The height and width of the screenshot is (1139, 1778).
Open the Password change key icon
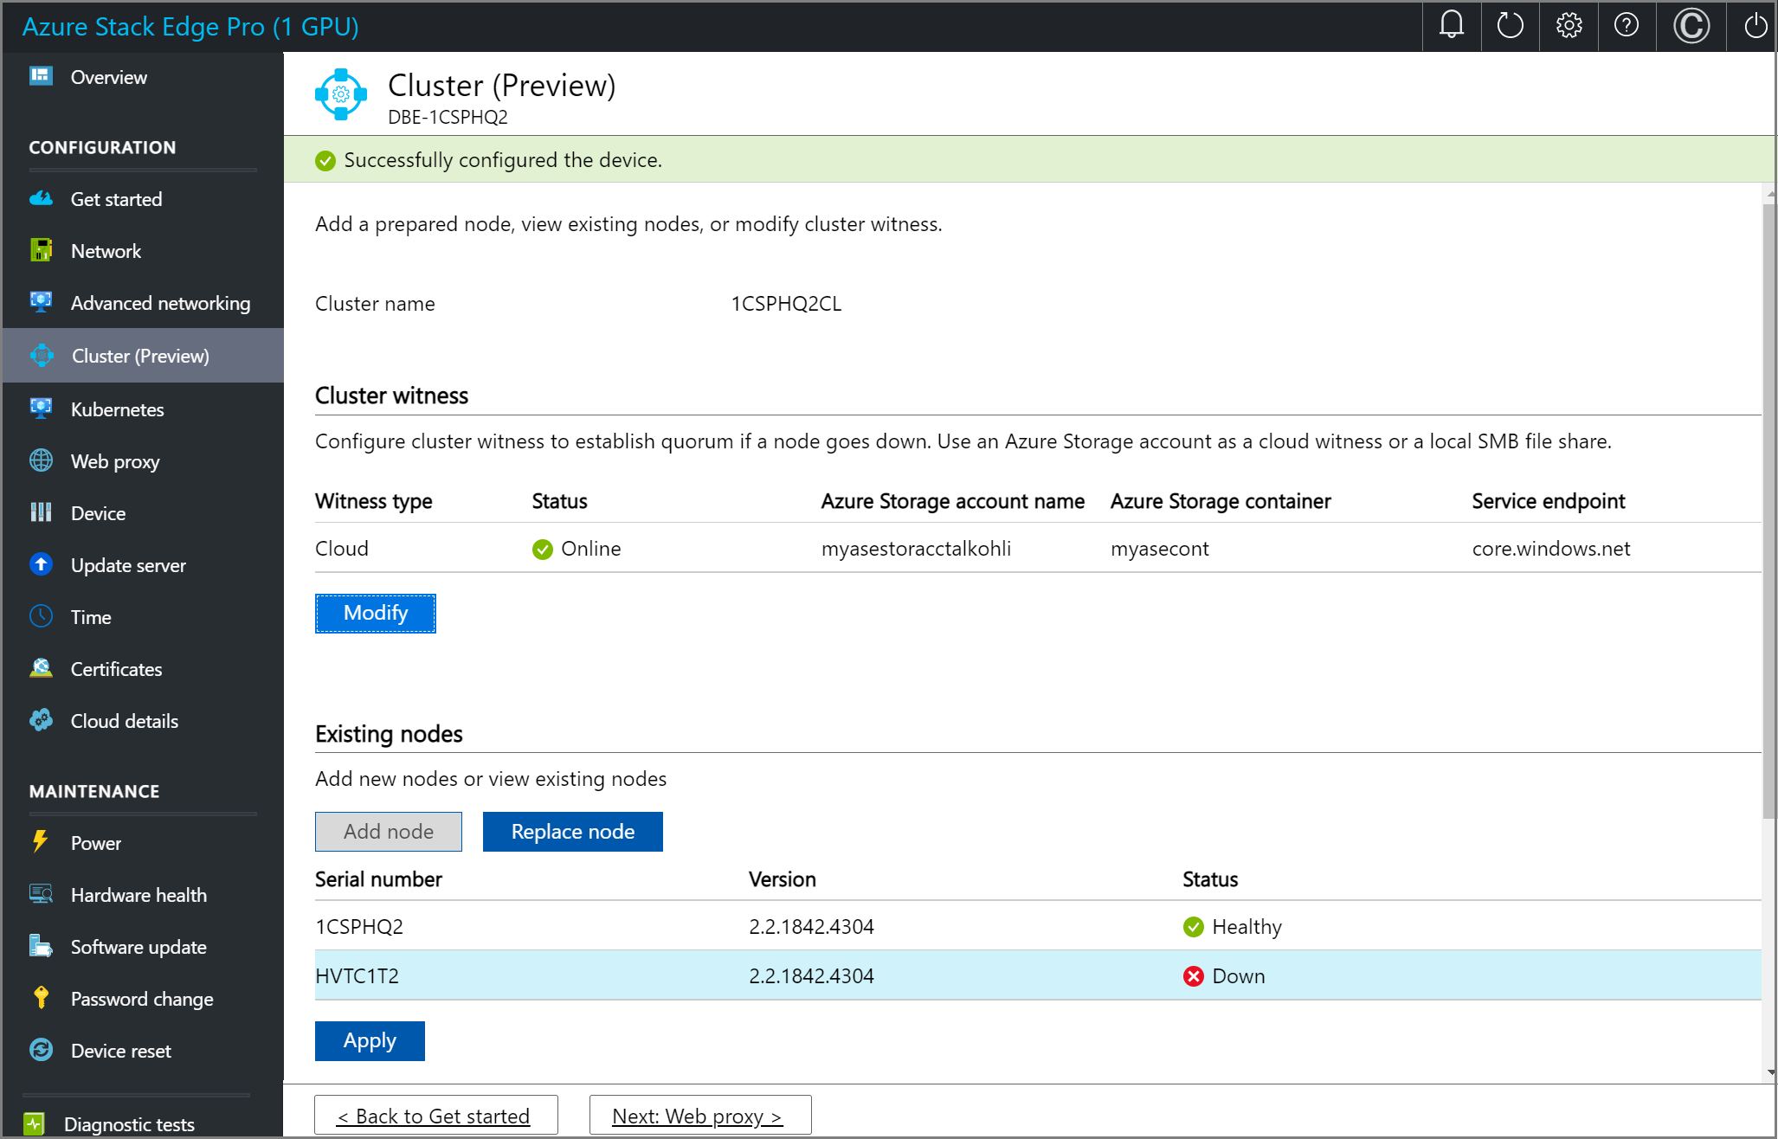(41, 998)
